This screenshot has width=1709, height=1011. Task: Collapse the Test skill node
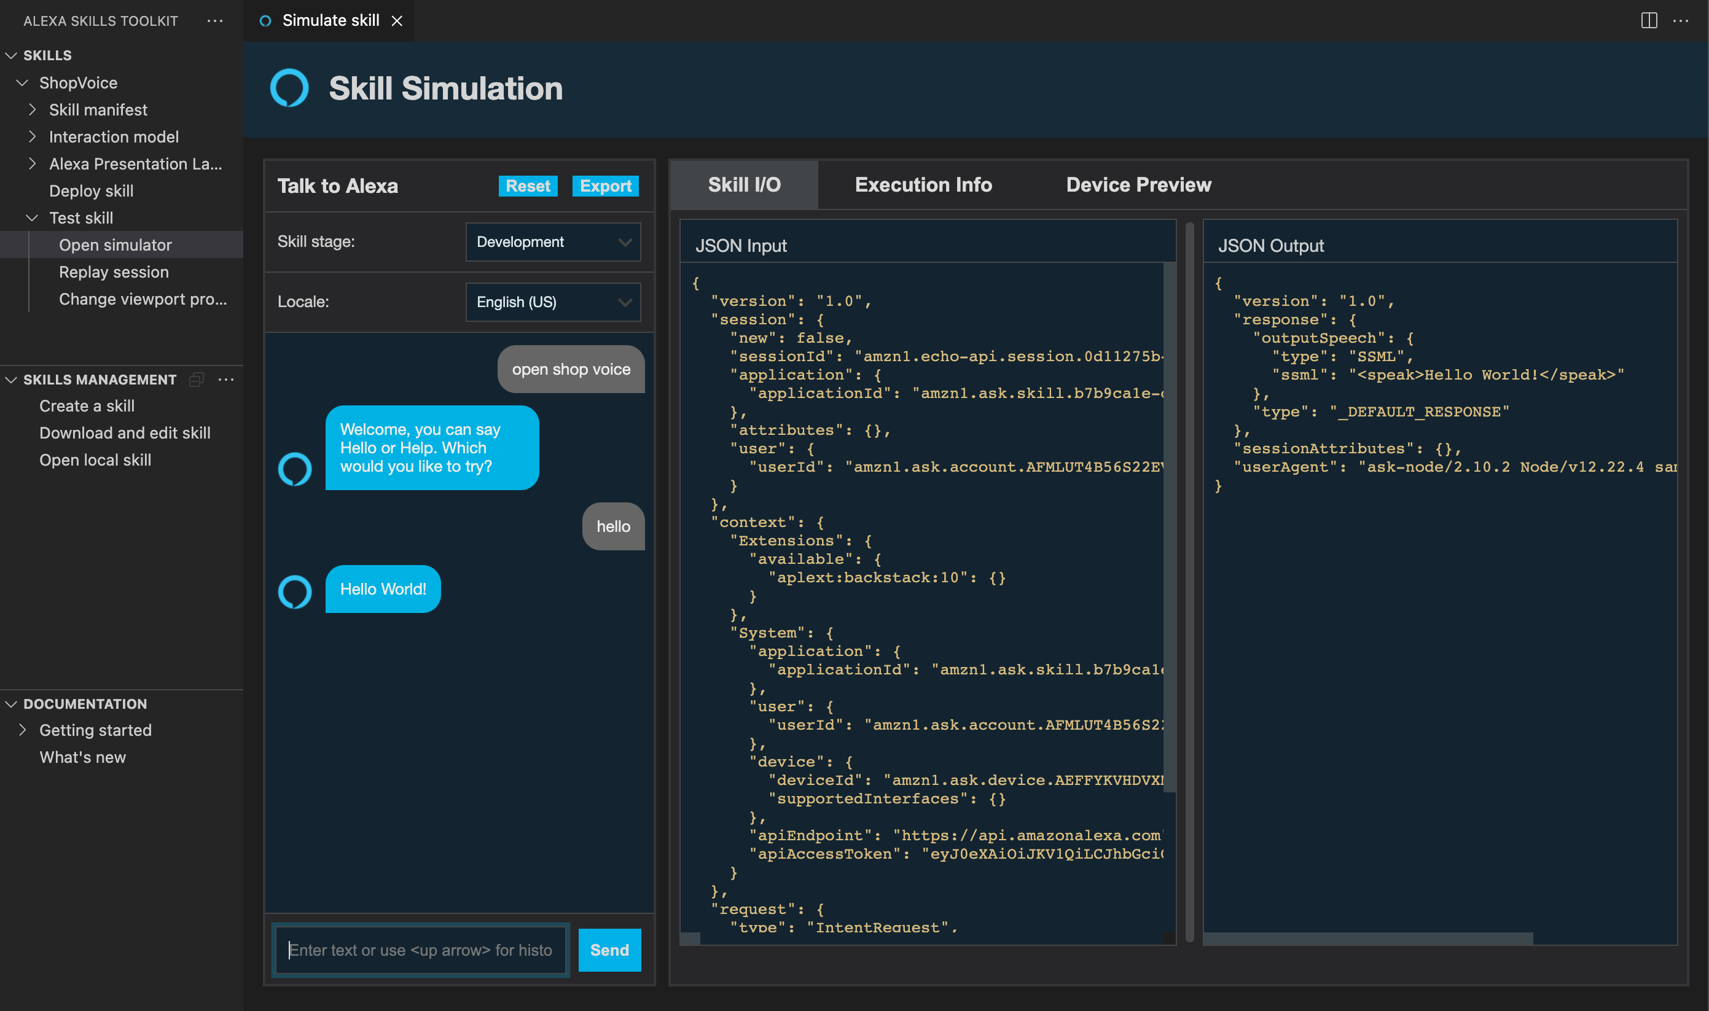32,218
